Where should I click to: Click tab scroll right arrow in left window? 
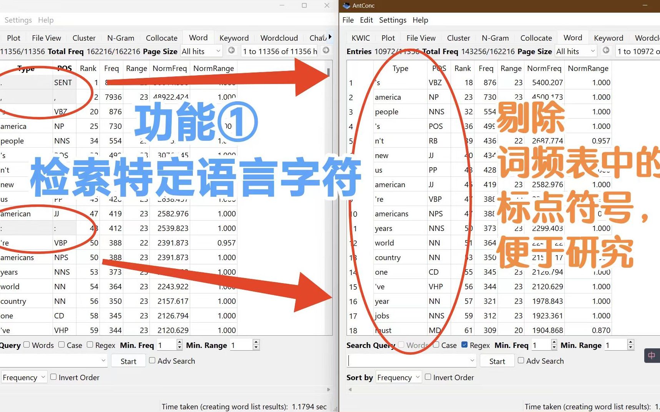(x=330, y=37)
